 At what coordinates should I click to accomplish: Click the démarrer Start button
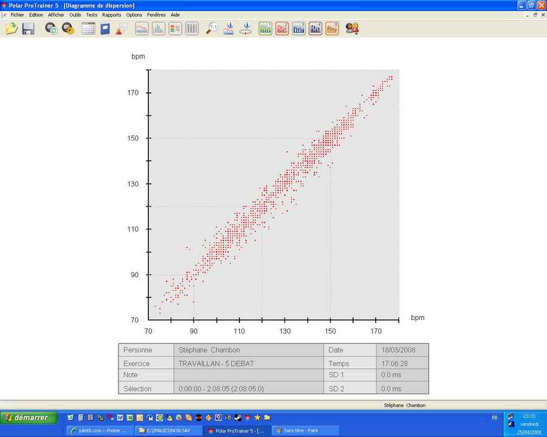click(x=29, y=418)
